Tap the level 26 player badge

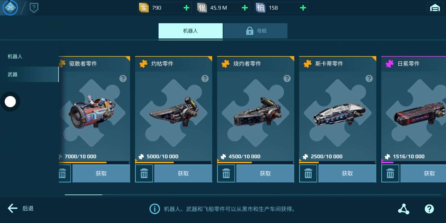pos(10,8)
